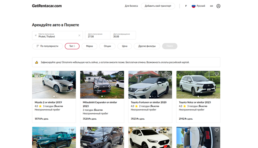Favorite the black pickup truck in second row
Screen dimensions: 258x148
(121, 130)
